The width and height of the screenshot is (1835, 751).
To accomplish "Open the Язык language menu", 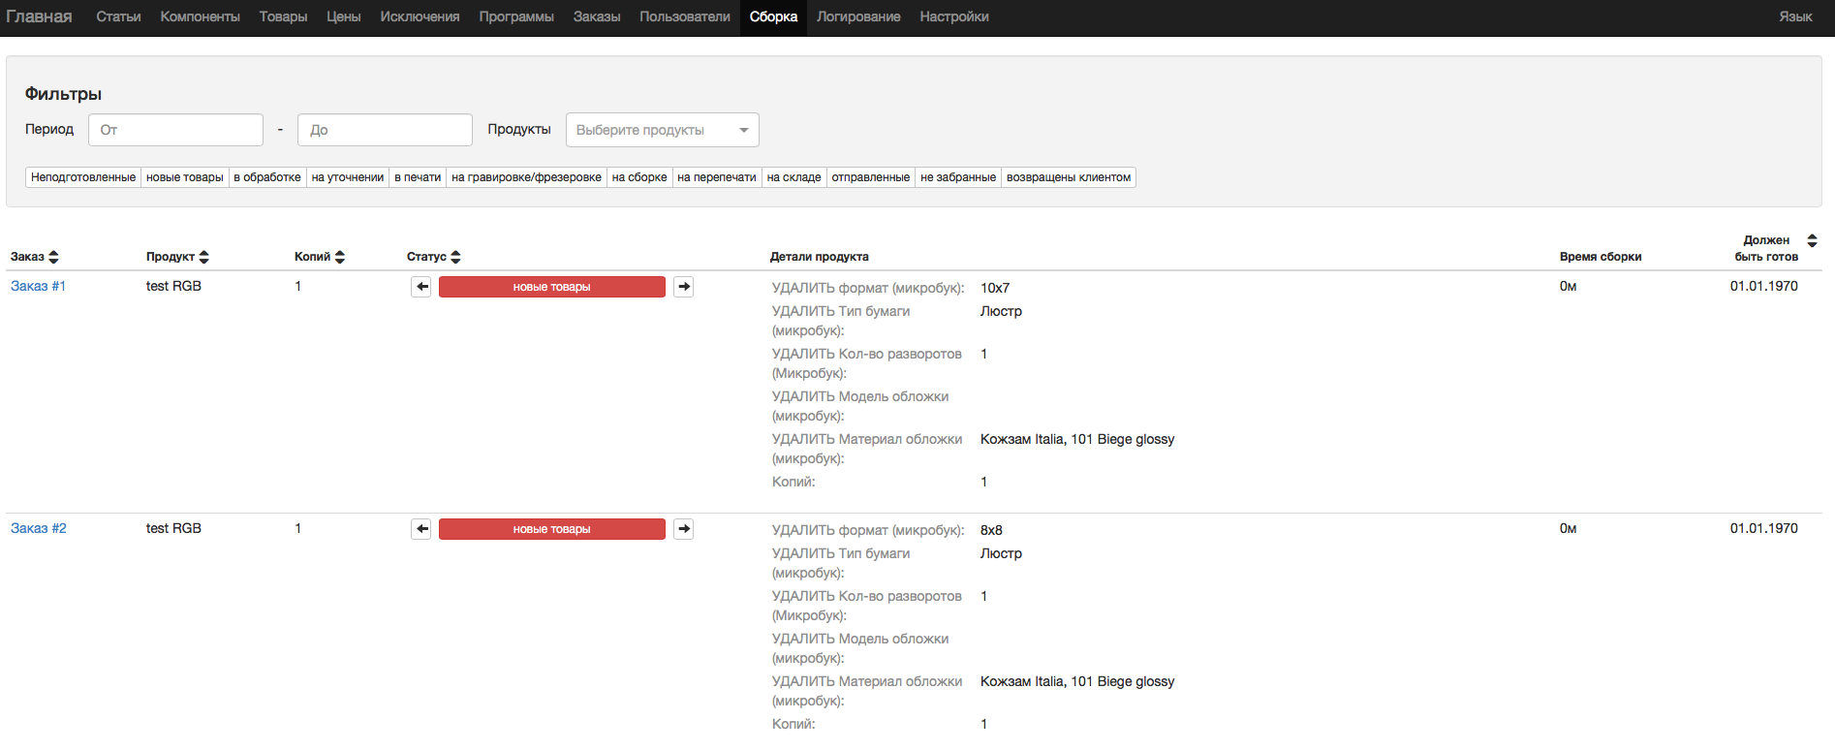I will [1794, 16].
